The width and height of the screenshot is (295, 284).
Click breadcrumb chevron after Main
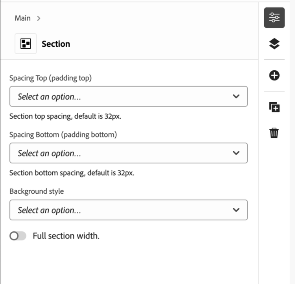(39, 18)
